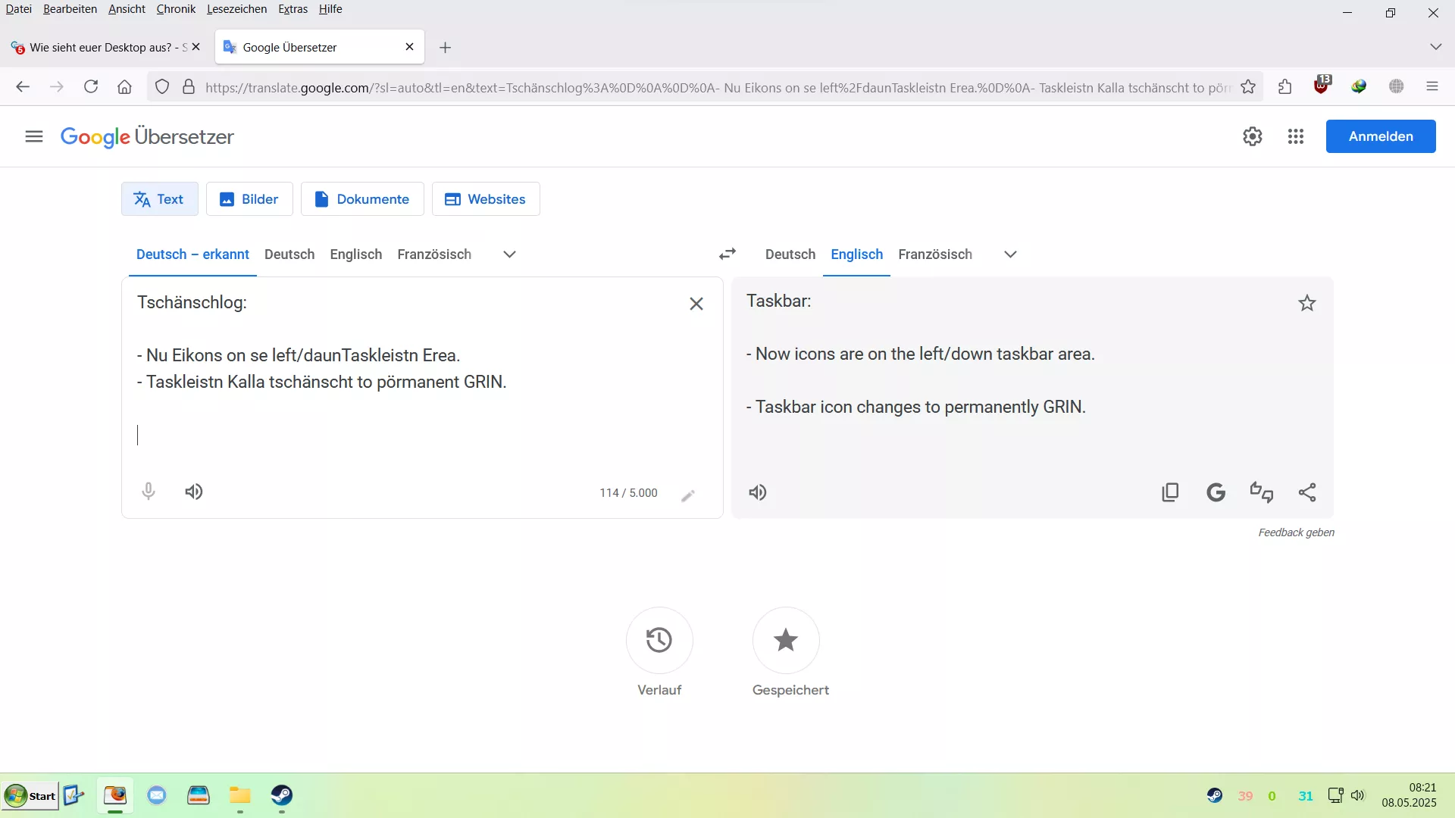The height and width of the screenshot is (818, 1455).
Task: Show site security lock information
Action: pos(189,87)
